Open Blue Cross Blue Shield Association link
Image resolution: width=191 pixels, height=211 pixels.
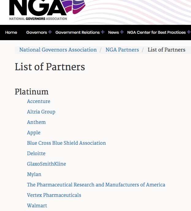[66, 143]
